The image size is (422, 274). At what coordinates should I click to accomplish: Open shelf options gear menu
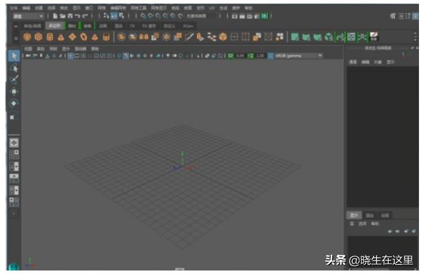[x=16, y=38]
